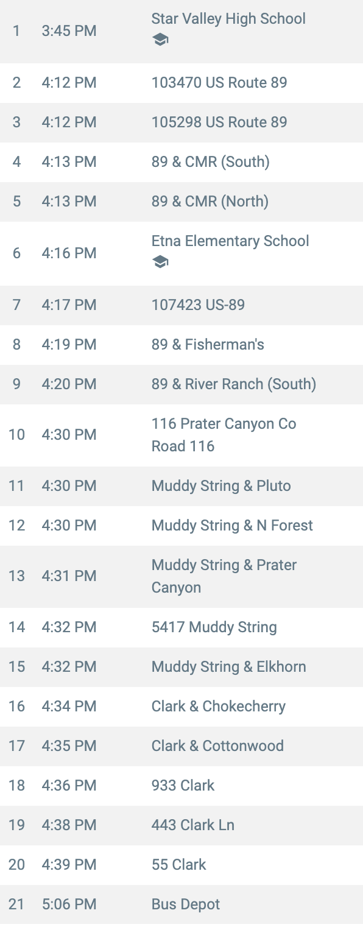Click the Clark & Chokecherry stop
363x927 pixels.
click(x=181, y=706)
